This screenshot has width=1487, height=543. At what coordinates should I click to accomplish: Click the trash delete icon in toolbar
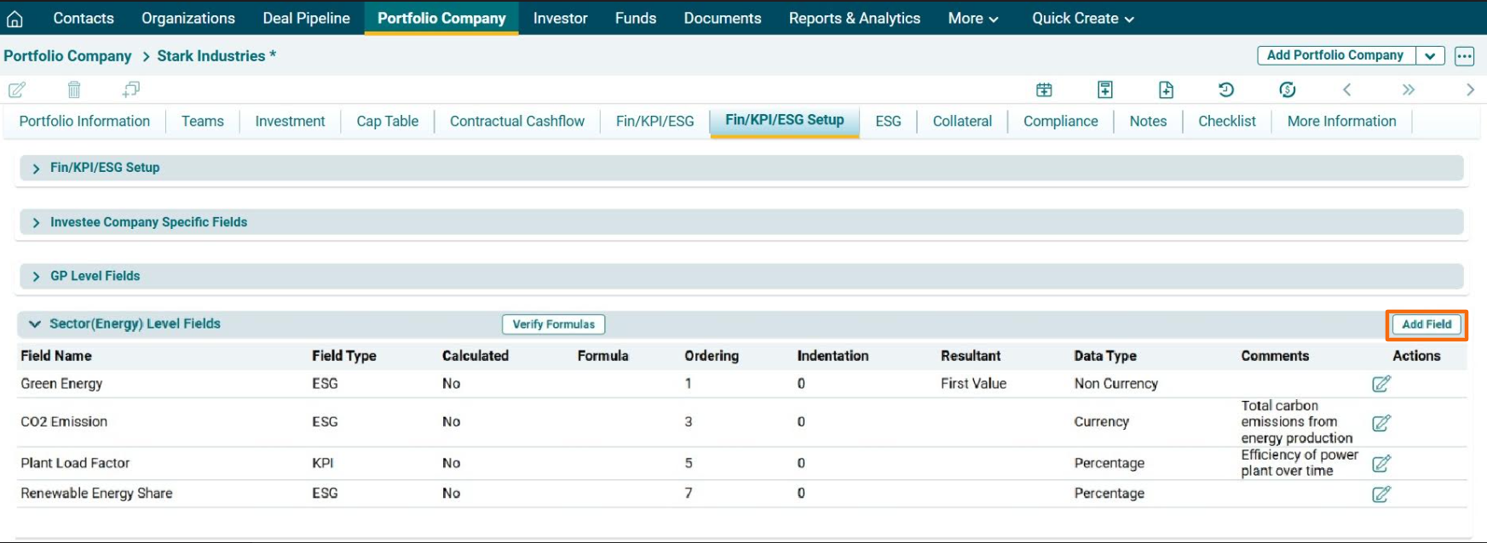(x=74, y=89)
